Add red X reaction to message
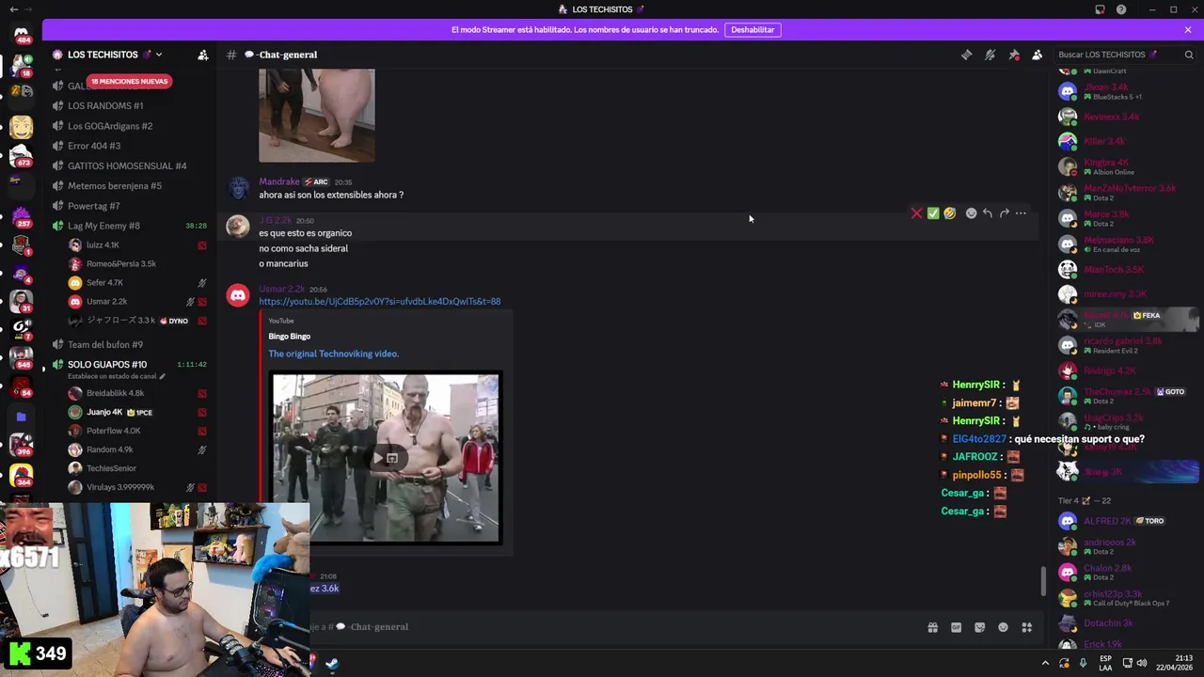Viewport: 1204px width, 677px height. coord(917,213)
